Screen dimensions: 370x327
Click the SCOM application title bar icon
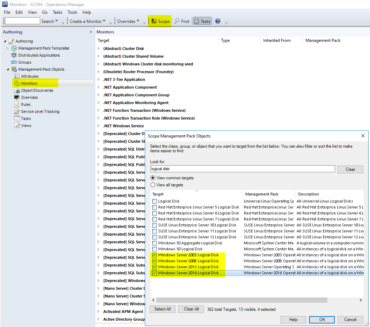pos(5,5)
